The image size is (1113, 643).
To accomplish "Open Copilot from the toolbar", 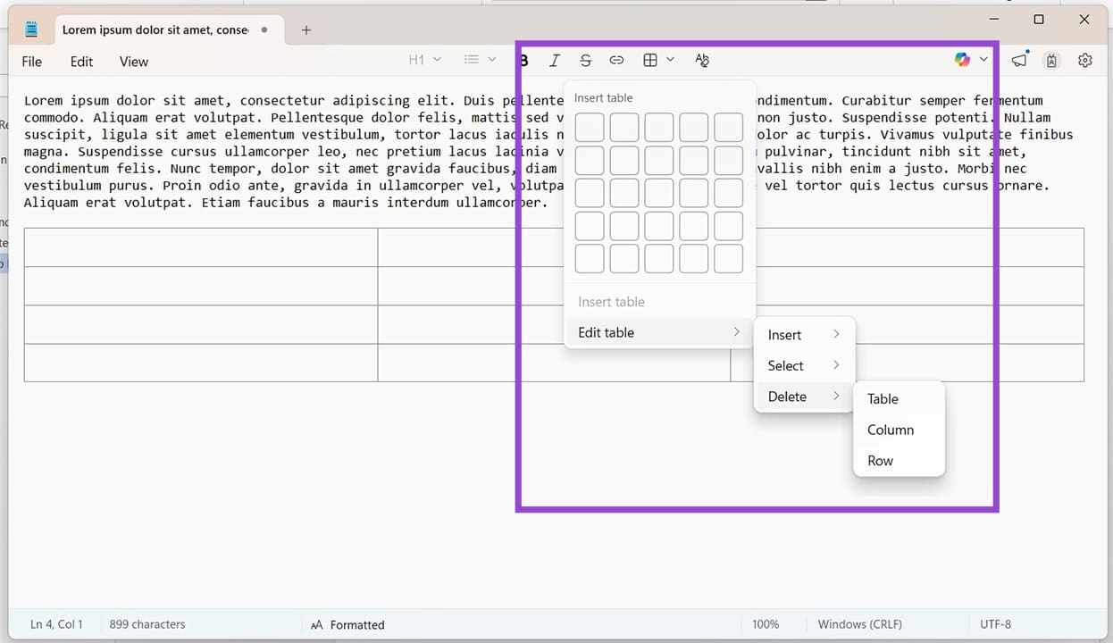I will tap(962, 60).
